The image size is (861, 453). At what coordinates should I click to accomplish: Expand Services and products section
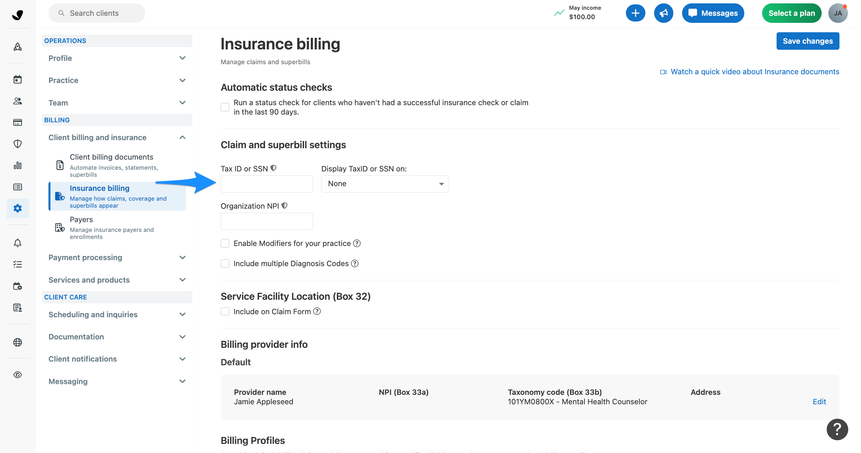click(117, 280)
